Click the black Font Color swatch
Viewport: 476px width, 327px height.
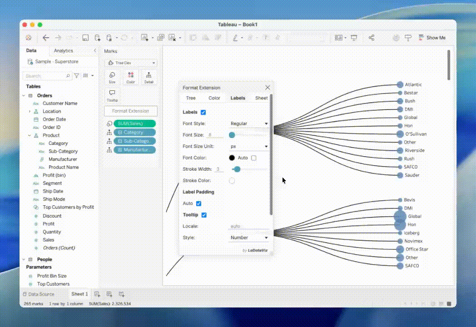pos(232,158)
